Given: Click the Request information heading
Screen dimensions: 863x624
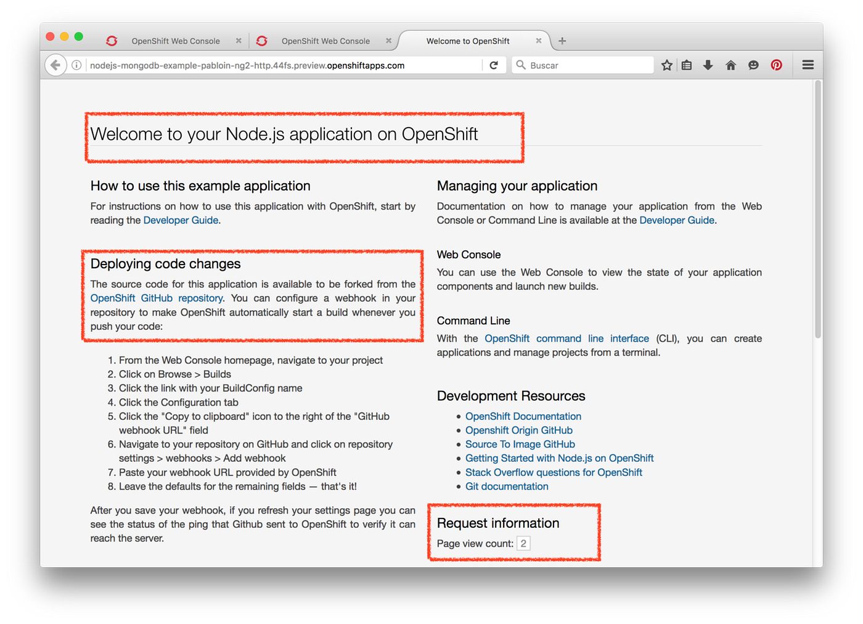Looking at the screenshot, I should pos(498,523).
